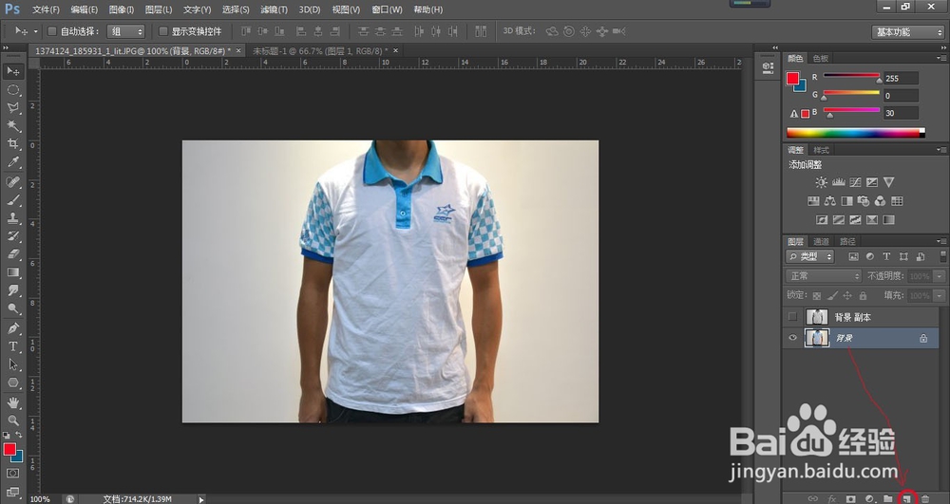The width and height of the screenshot is (950, 504).
Task: Select the Path Selection tool
Action: 12,364
